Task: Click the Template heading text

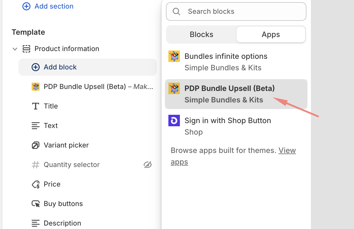Action: pyautogui.click(x=28, y=32)
